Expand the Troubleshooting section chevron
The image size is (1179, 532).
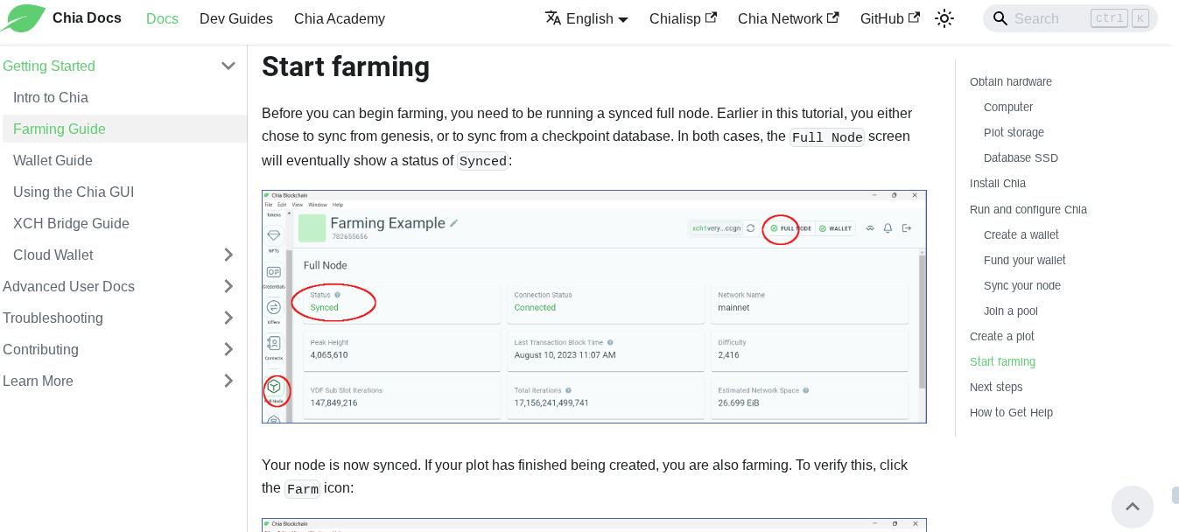pyautogui.click(x=228, y=318)
